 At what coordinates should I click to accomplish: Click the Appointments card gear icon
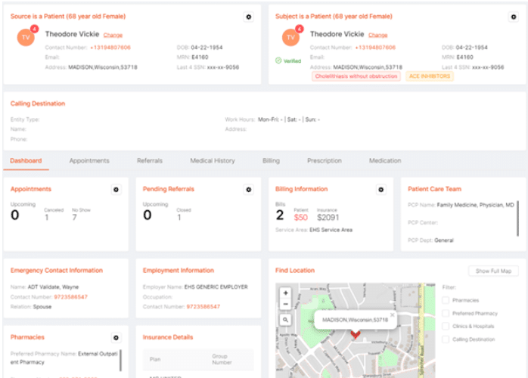point(116,190)
